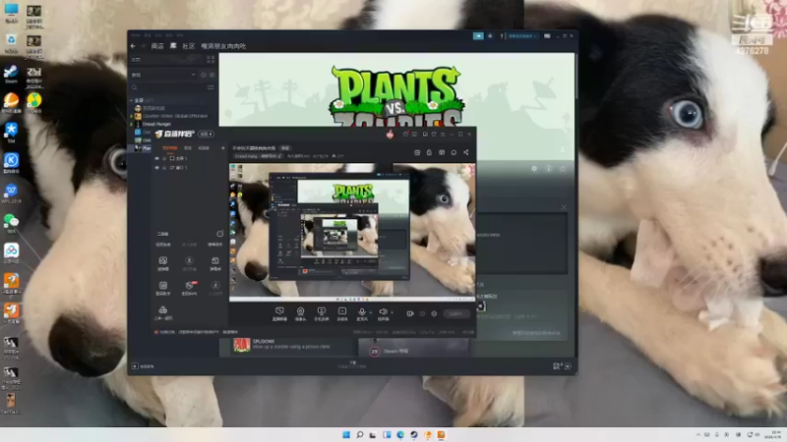Expand the games filter dropdown in Steam library
The width and height of the screenshot is (787, 442).
(193, 75)
